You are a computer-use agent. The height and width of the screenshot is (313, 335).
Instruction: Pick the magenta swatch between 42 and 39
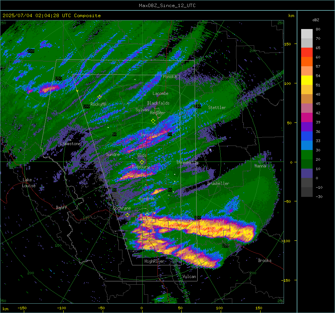307,118
